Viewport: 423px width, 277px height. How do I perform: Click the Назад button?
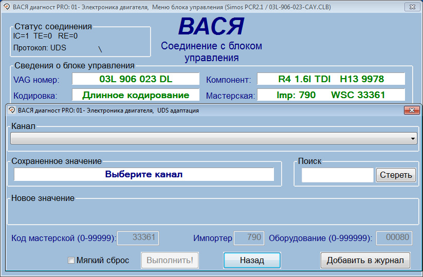(252, 260)
